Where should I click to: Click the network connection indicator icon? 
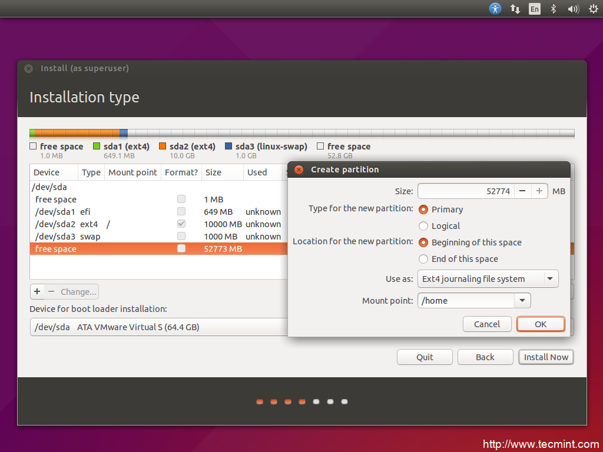point(515,9)
